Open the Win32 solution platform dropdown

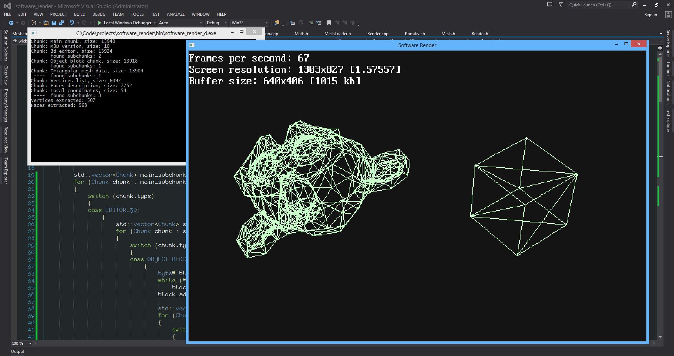[x=249, y=23]
